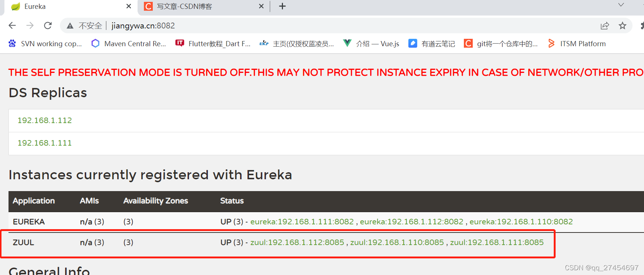Click the Vue.js logo bookmark icon

click(x=347, y=43)
